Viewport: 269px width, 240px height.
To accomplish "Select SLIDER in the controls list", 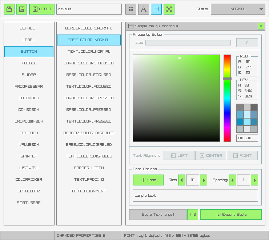I will (29, 75).
